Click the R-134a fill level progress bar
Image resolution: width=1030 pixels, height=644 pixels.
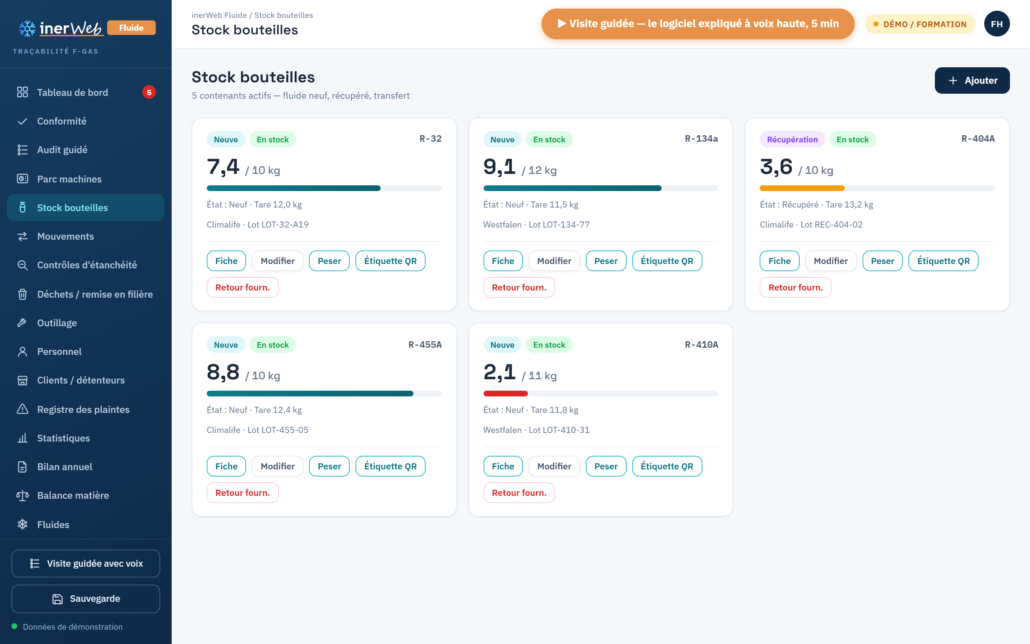(600, 188)
